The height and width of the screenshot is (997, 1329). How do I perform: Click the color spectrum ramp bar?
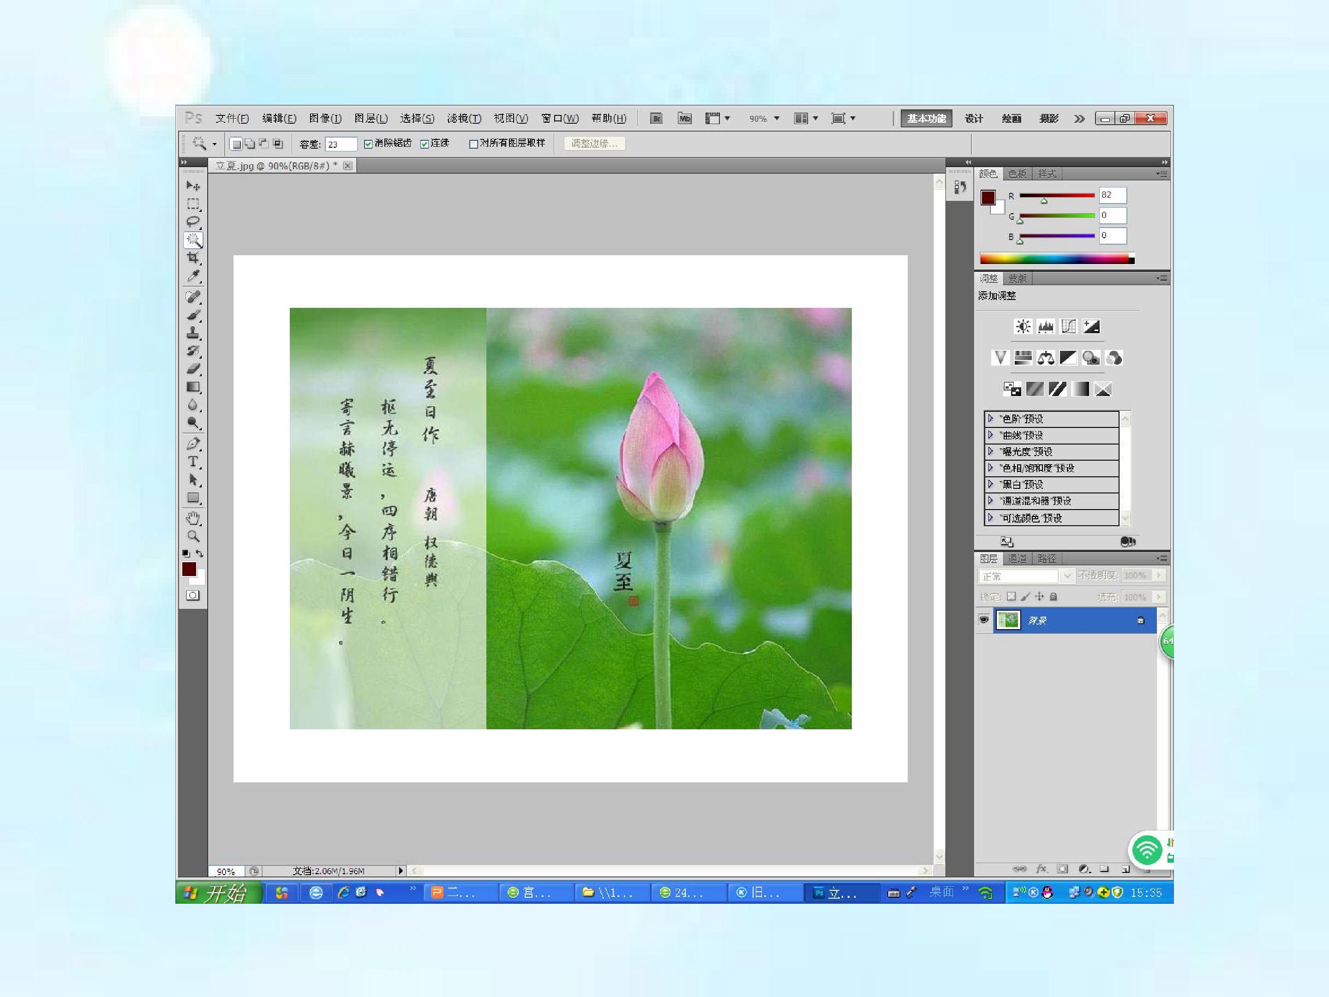point(1057,259)
